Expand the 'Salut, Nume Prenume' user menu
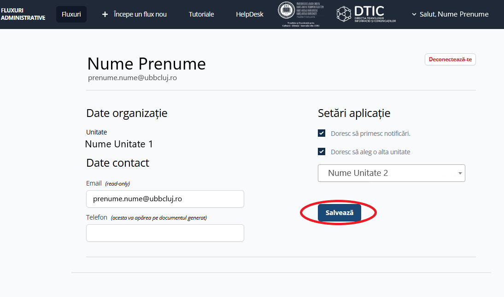504x297 pixels. 450,14
